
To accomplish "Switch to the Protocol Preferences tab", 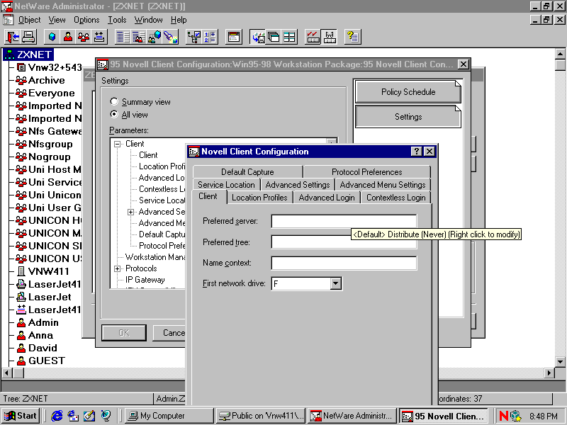I will pos(366,172).
